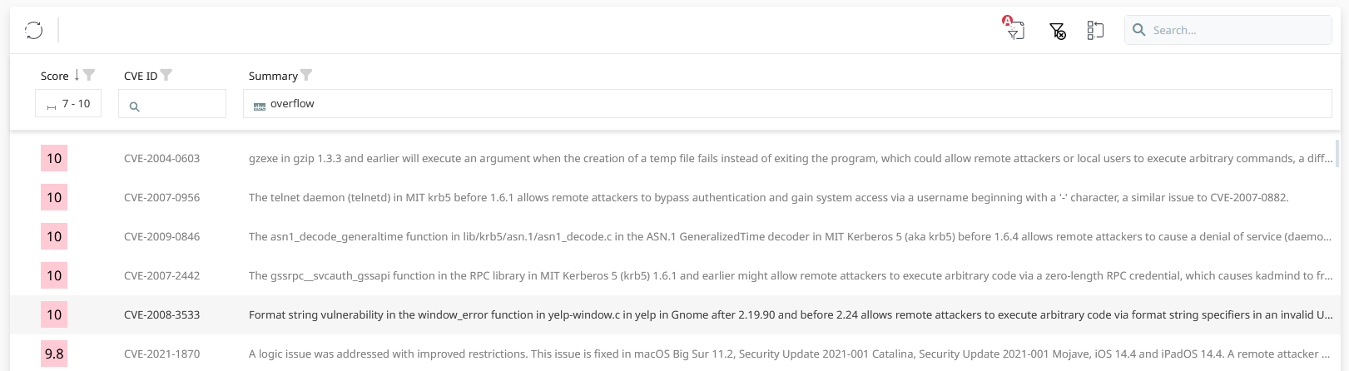This screenshot has width=1349, height=371.
Task: Clear all filters with the funnel-X icon
Action: pos(1057,31)
